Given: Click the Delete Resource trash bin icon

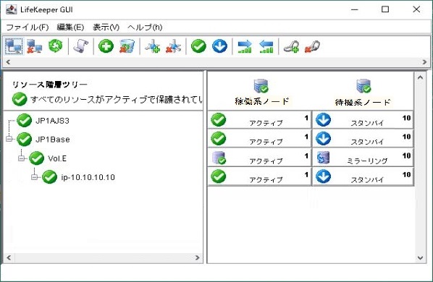Looking at the screenshot, I should coord(127,46).
